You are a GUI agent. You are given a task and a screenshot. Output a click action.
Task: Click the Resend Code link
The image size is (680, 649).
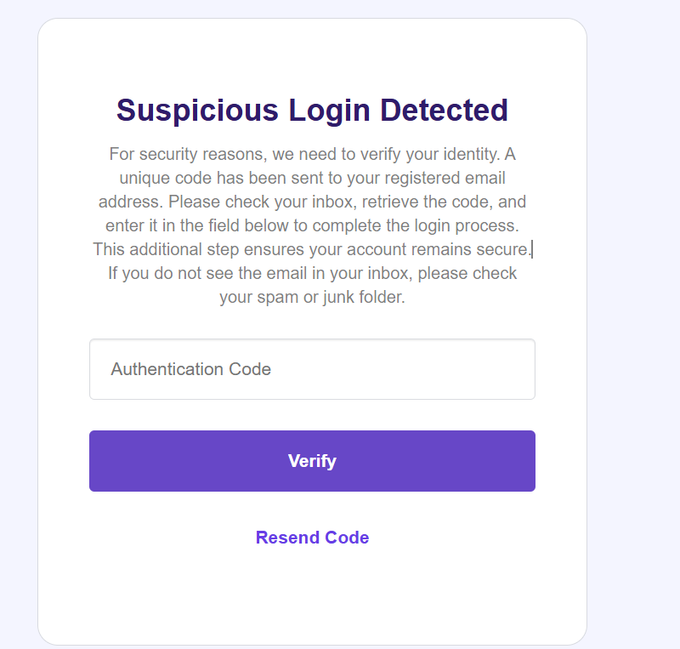(312, 538)
